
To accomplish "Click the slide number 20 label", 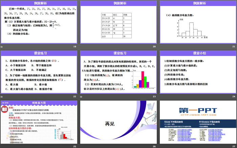I will (x=154, y=47).
